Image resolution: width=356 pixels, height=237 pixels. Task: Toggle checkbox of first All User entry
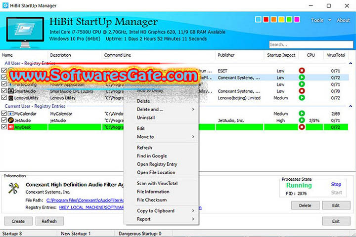(x=4, y=70)
